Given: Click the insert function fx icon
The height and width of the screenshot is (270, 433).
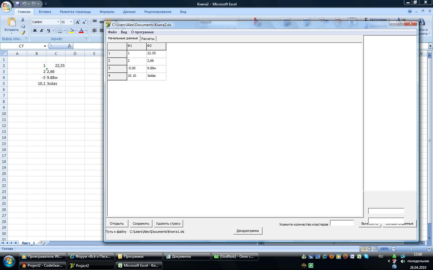Looking at the screenshot, I should 69,46.
